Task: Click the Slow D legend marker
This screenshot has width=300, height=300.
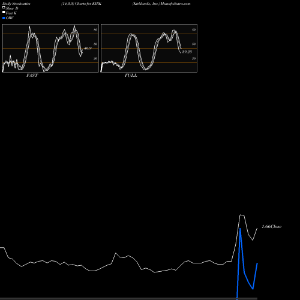Action: [4, 7]
